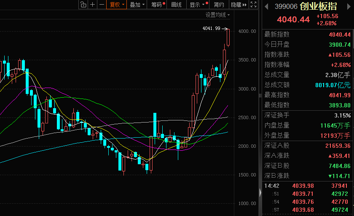This screenshot has width=354, height=216.
Task: Zoom out chart with minus icon
Action: pyautogui.click(x=102, y=5)
